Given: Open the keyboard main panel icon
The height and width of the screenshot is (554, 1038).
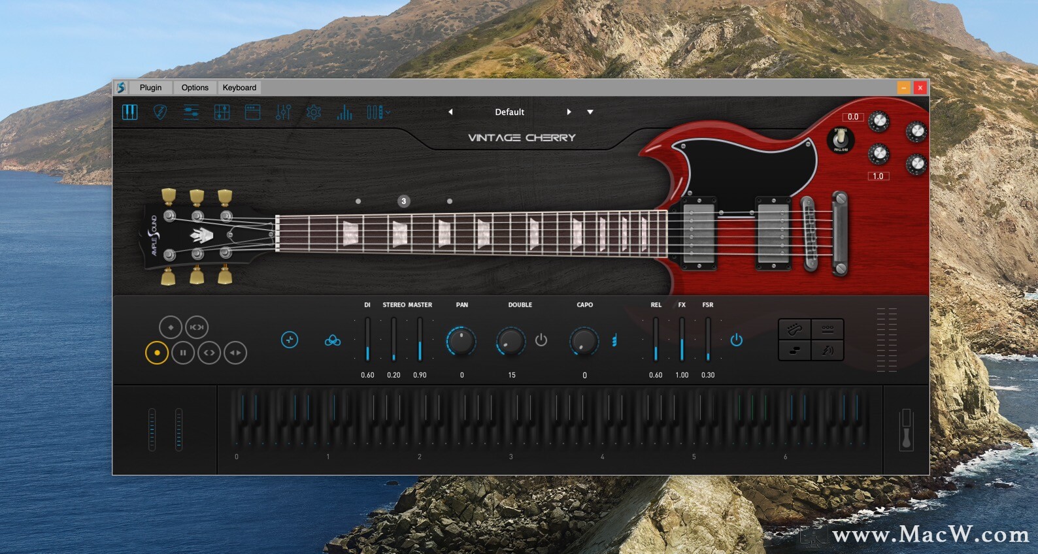Looking at the screenshot, I should tap(130, 112).
